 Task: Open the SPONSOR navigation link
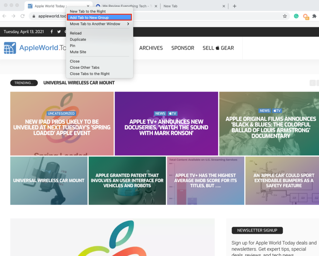183,48
